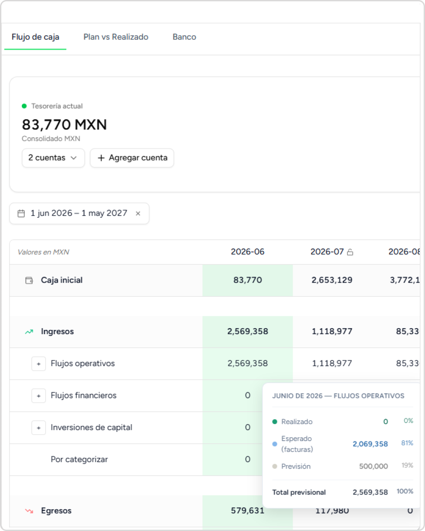Click the Ingresos row label
425x531 pixels.
pyautogui.click(x=57, y=332)
